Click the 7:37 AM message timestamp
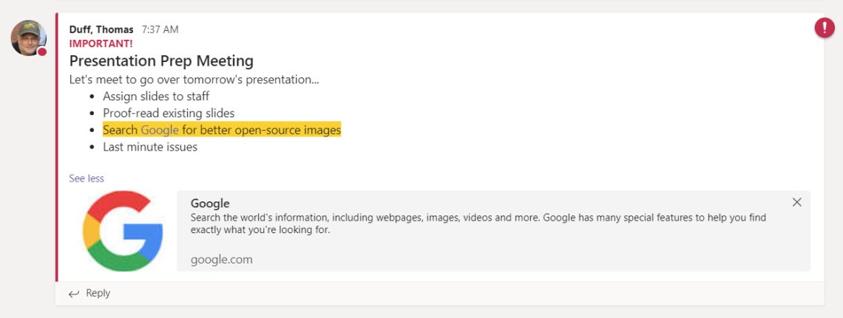This screenshot has width=843, height=318. [160, 30]
